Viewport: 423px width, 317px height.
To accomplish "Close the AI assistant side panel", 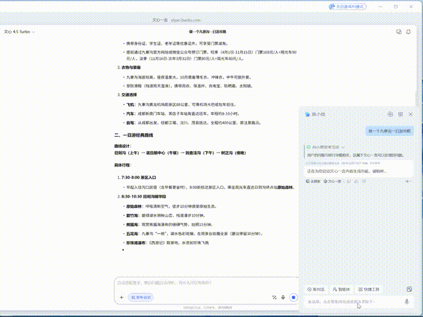I will coord(410,114).
